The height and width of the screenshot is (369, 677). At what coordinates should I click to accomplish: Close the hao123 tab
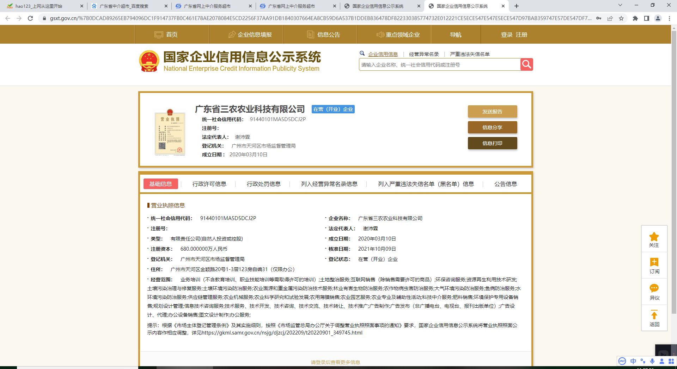[x=82, y=6]
